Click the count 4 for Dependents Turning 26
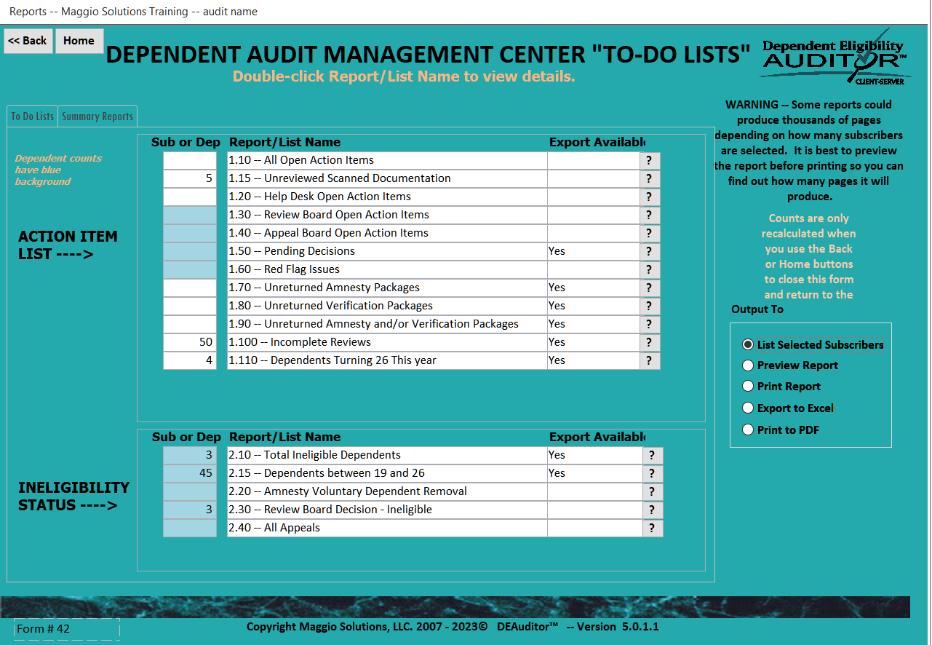 (190, 360)
